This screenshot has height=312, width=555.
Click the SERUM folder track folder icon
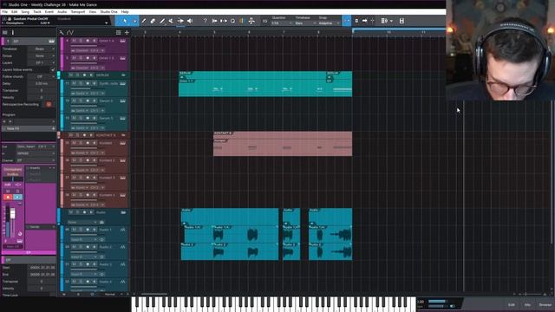pyautogui.click(x=123, y=75)
